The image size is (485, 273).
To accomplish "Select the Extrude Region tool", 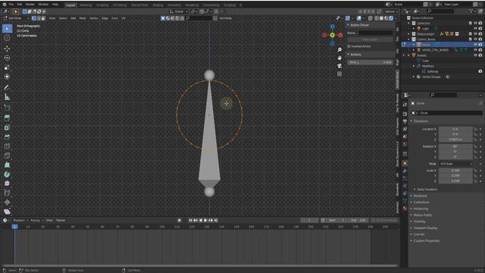I will 7,118.
